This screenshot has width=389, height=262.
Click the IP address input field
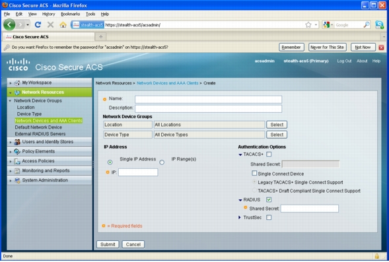[x=138, y=172]
